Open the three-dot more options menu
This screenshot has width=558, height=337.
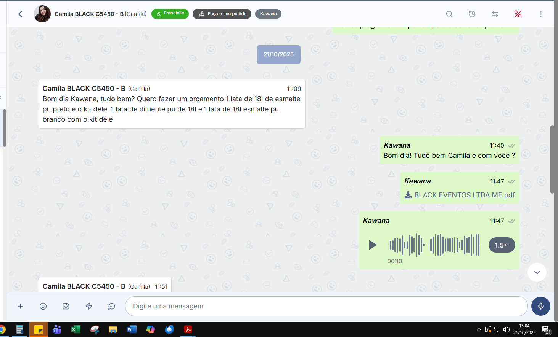[540, 14]
